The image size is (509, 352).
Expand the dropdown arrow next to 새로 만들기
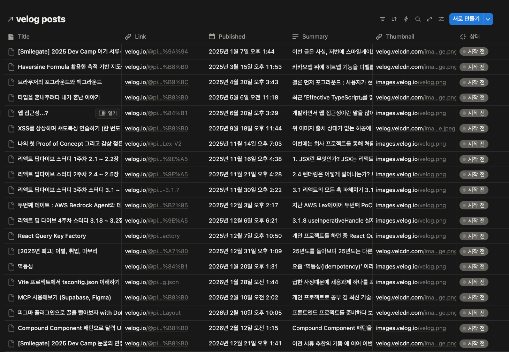pos(488,19)
